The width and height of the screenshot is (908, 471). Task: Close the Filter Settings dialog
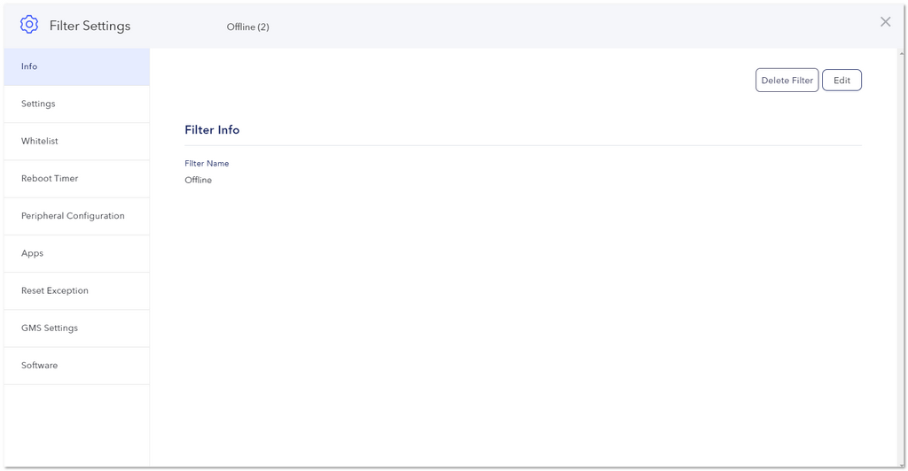coord(886,22)
